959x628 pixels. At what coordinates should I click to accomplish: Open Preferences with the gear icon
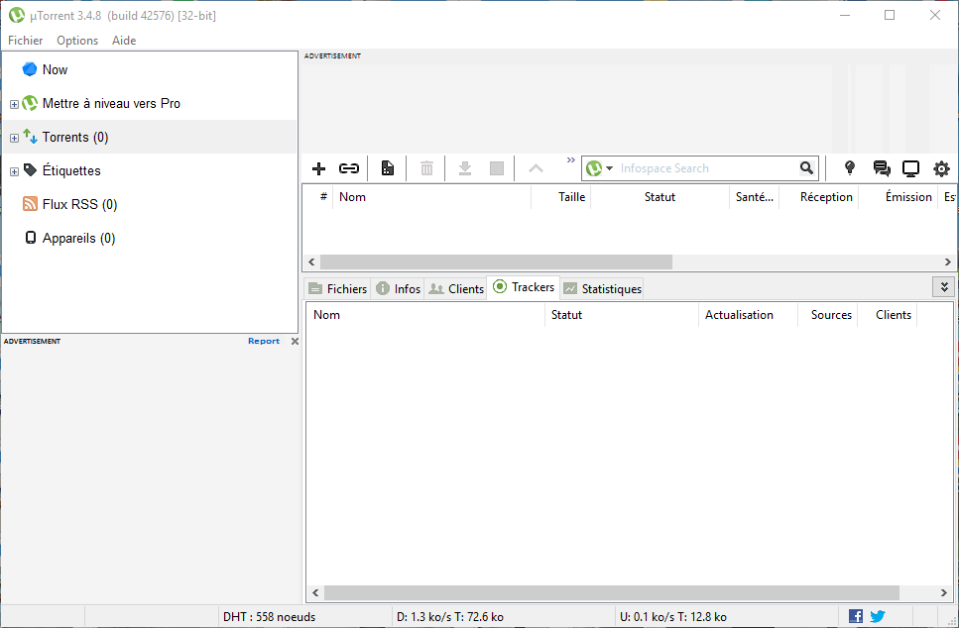(941, 168)
